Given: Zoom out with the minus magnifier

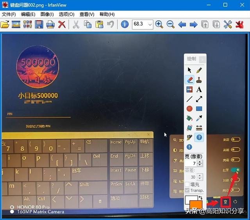Looking at the screenshot, I should (170, 24).
